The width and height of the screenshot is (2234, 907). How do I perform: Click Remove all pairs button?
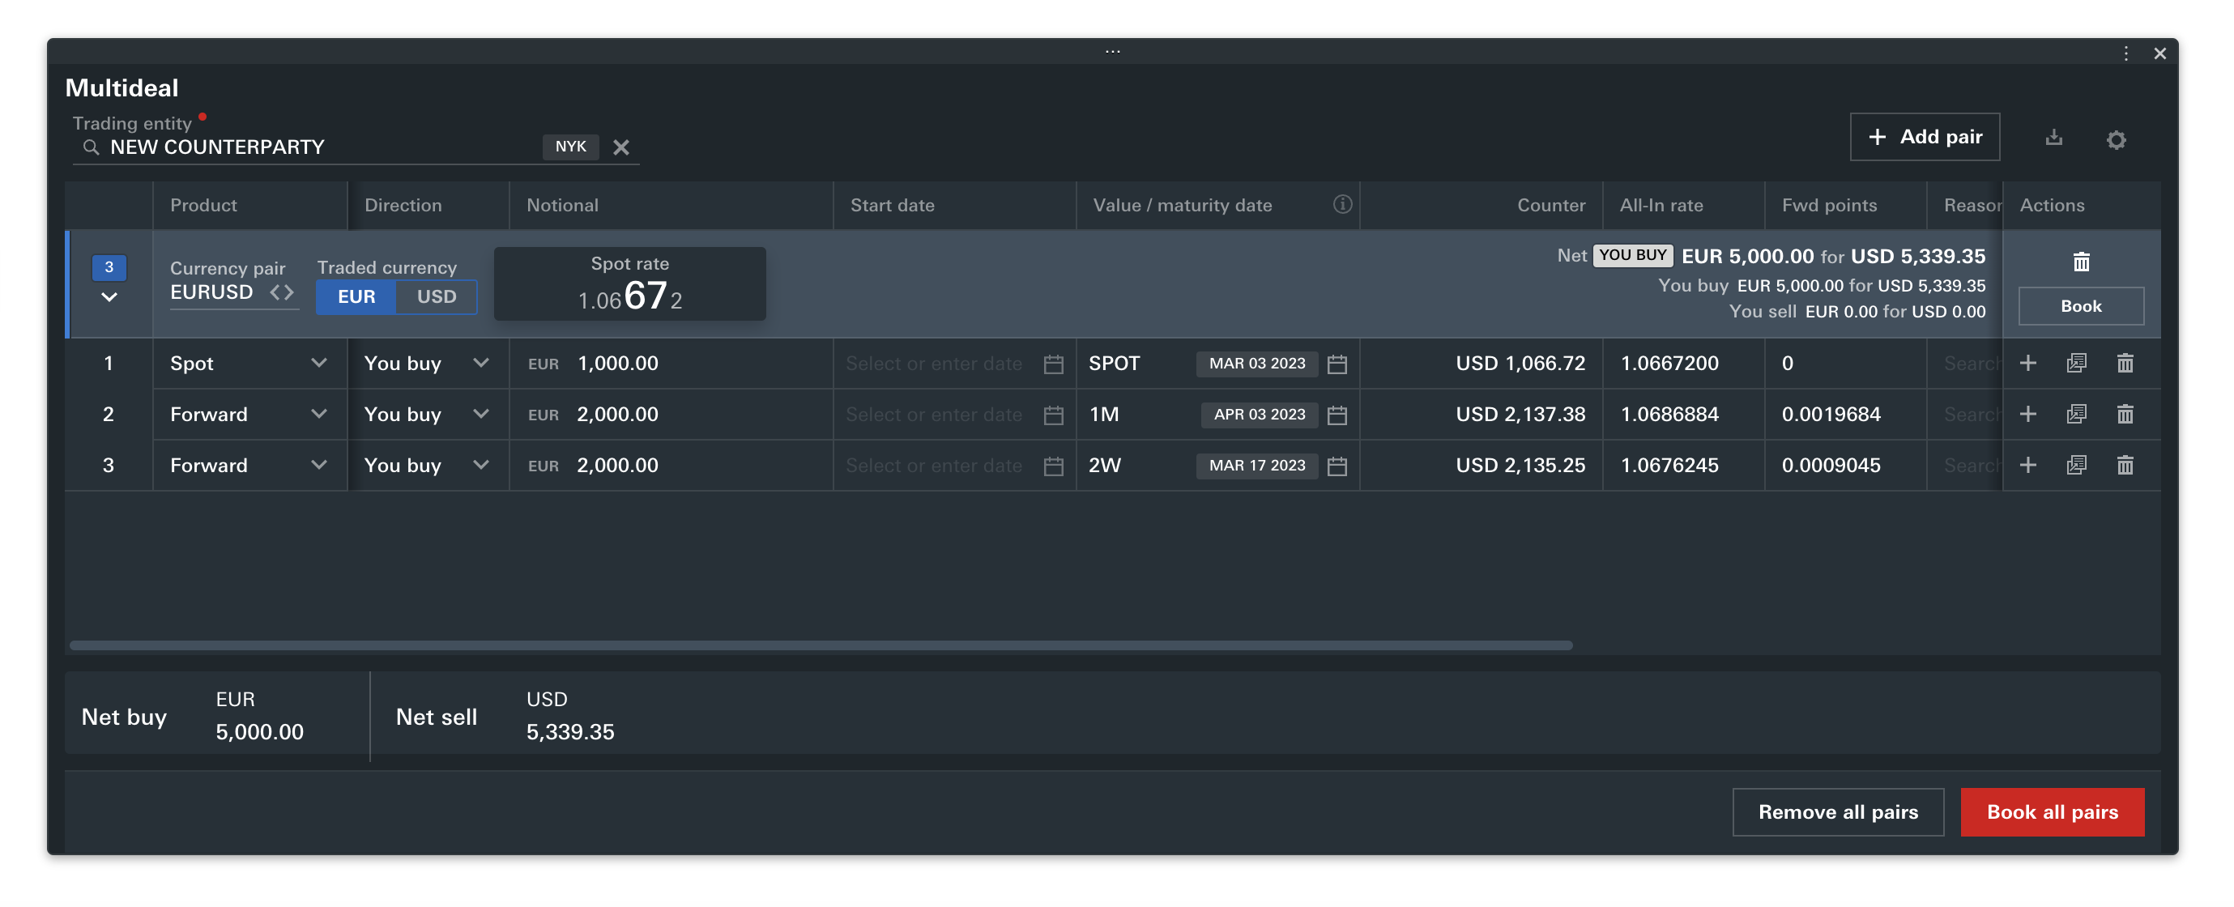click(x=1837, y=811)
